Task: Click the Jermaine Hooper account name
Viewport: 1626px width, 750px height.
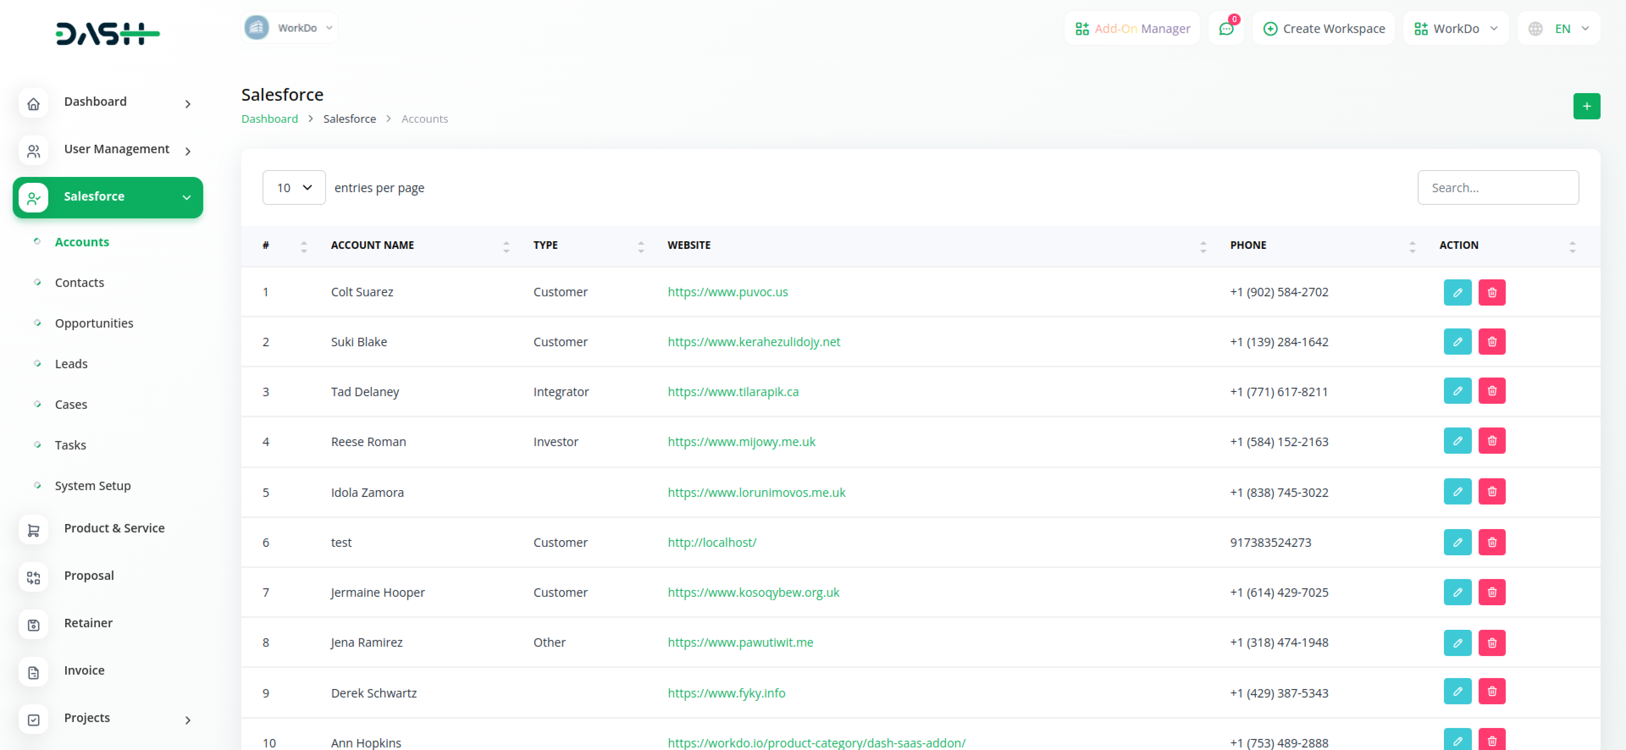Action: click(377, 592)
